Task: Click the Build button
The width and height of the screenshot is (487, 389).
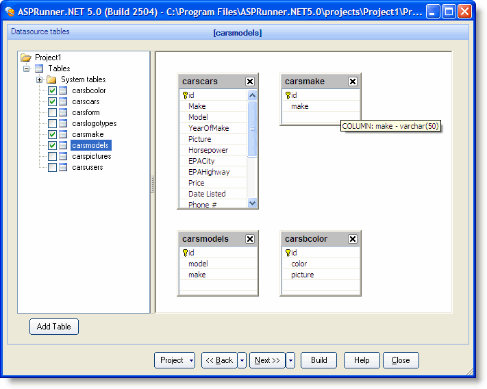Action: pos(319,360)
